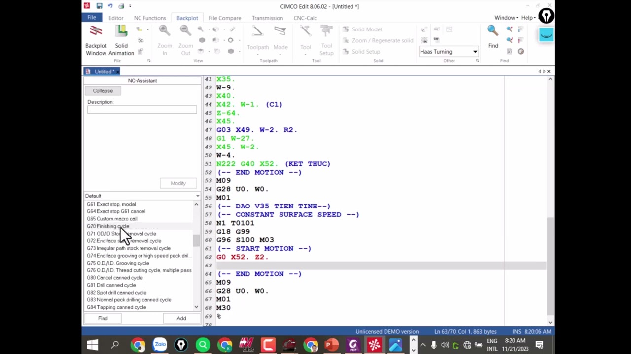This screenshot has width=631, height=354.
Task: Open the File ribbon tab
Action: coord(92,18)
